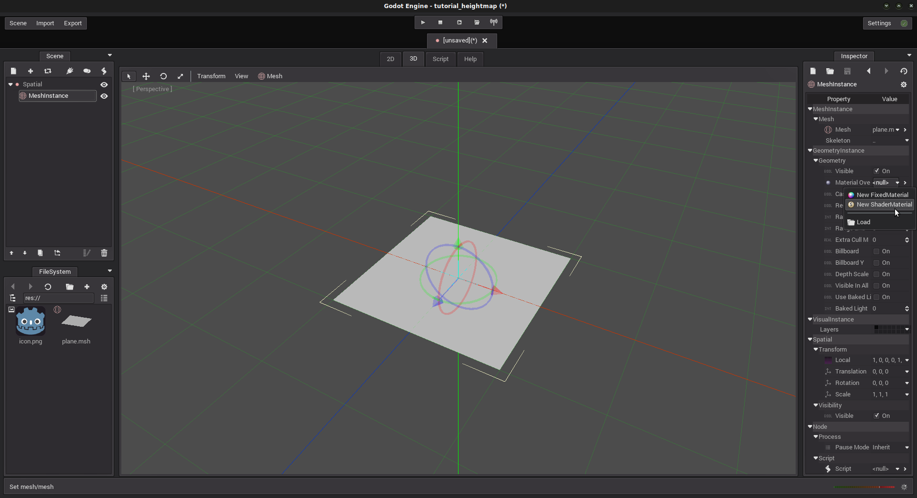Screen dimensions: 917x498
Task: Toggle the Visibility Visible checkbox
Action: click(x=876, y=416)
